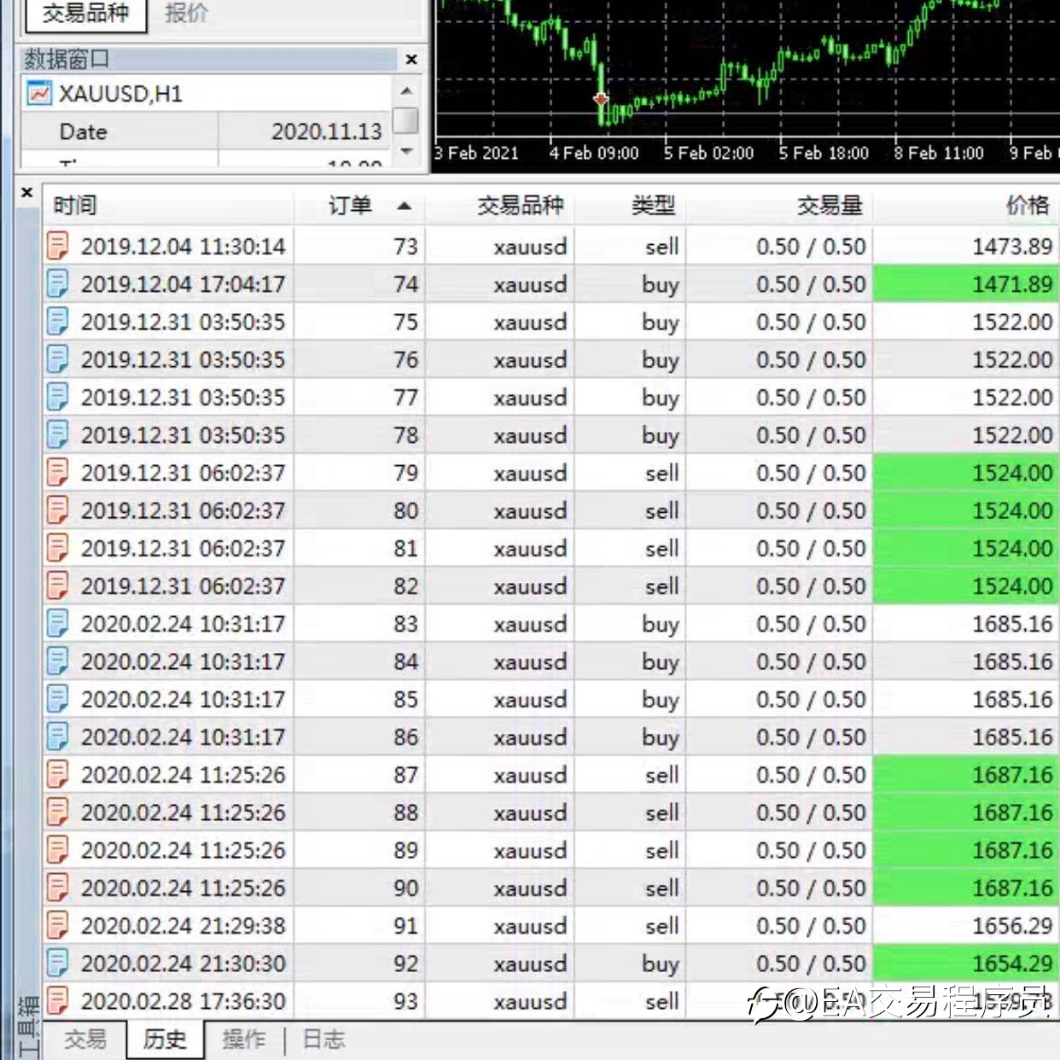Image resolution: width=1060 pixels, height=1060 pixels.
Task: Click the XAUUSD,H1 chart icon in data window
Action: click(39, 93)
